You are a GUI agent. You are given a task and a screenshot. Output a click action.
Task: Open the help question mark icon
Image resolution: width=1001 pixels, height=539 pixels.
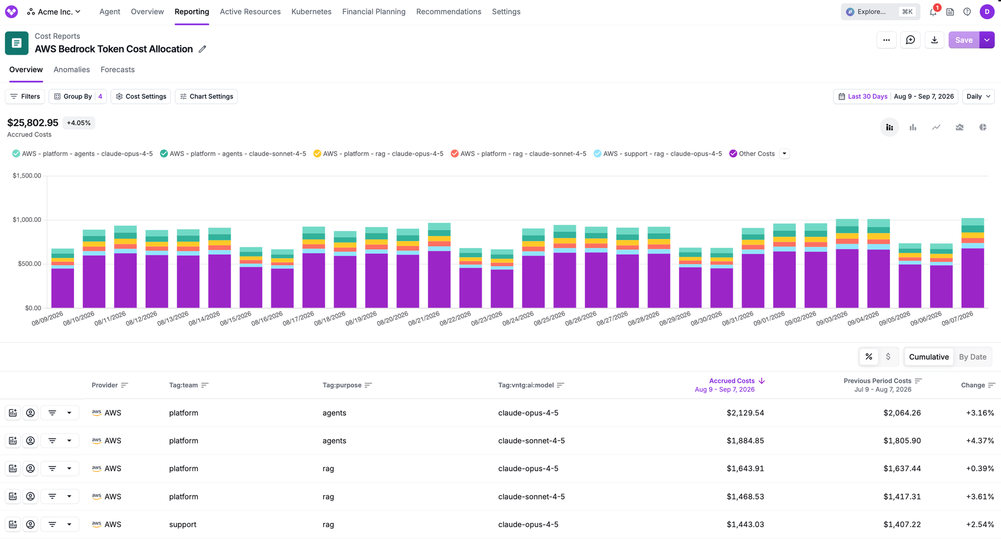click(967, 11)
